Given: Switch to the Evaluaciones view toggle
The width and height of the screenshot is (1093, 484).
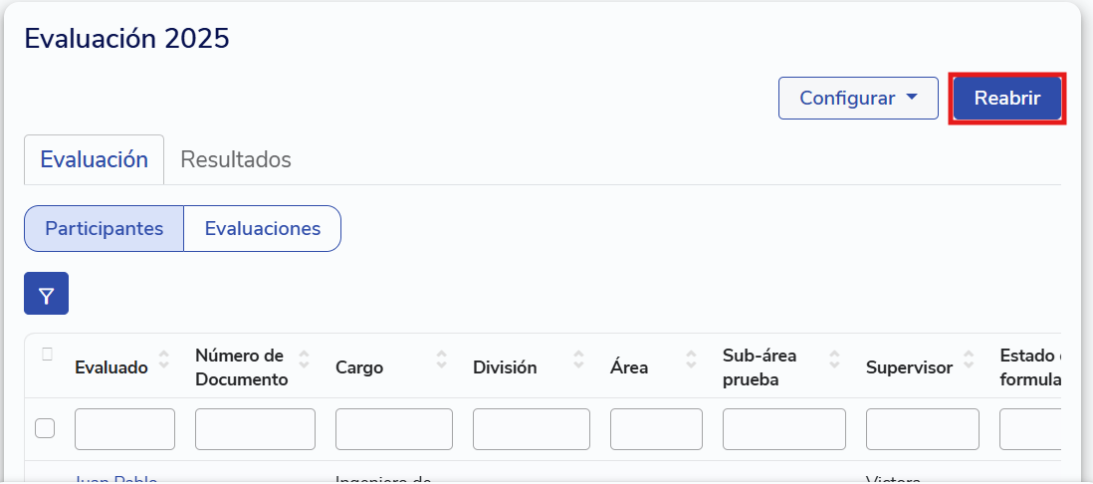Looking at the screenshot, I should click(263, 228).
